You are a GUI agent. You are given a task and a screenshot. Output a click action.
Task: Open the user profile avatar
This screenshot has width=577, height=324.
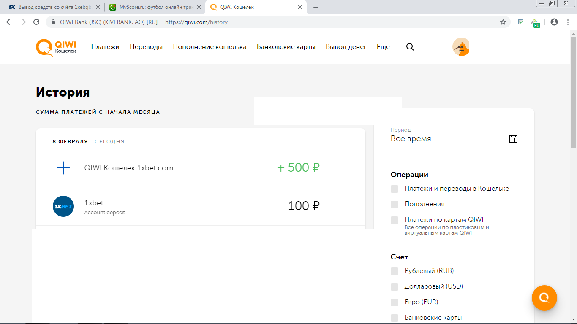click(x=461, y=47)
